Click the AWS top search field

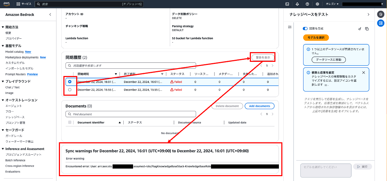point(89,4)
